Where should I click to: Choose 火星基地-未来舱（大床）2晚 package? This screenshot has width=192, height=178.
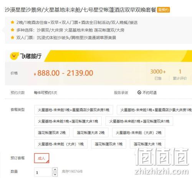[x=139, y=133]
